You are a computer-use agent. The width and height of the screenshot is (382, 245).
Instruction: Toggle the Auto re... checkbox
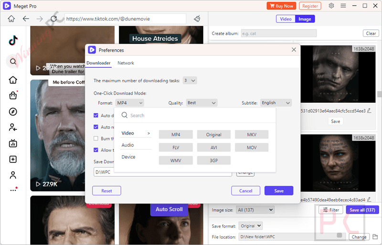tap(96, 127)
